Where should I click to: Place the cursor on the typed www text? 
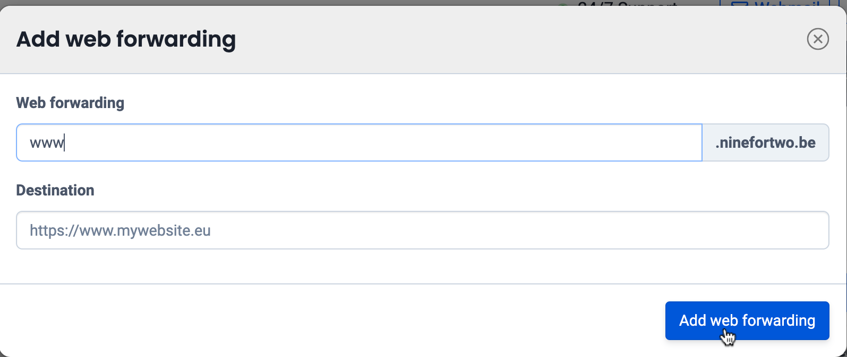tap(47, 143)
